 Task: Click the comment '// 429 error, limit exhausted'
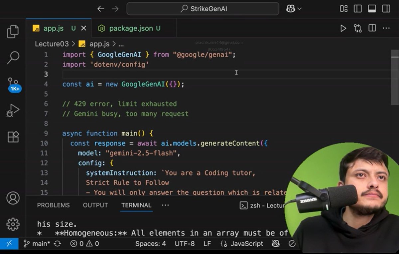[119, 104]
